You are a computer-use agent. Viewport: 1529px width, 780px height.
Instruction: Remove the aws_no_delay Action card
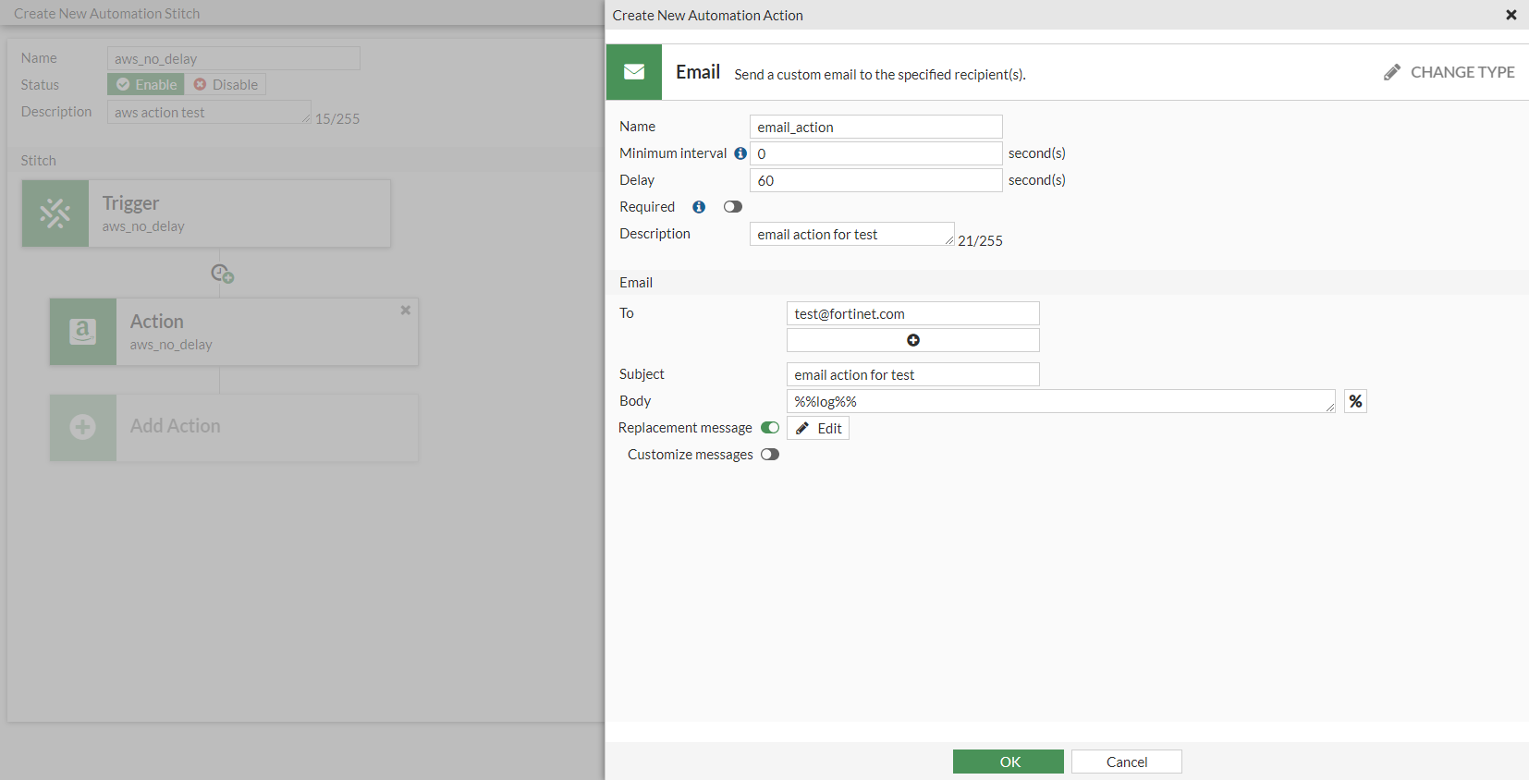(x=405, y=311)
